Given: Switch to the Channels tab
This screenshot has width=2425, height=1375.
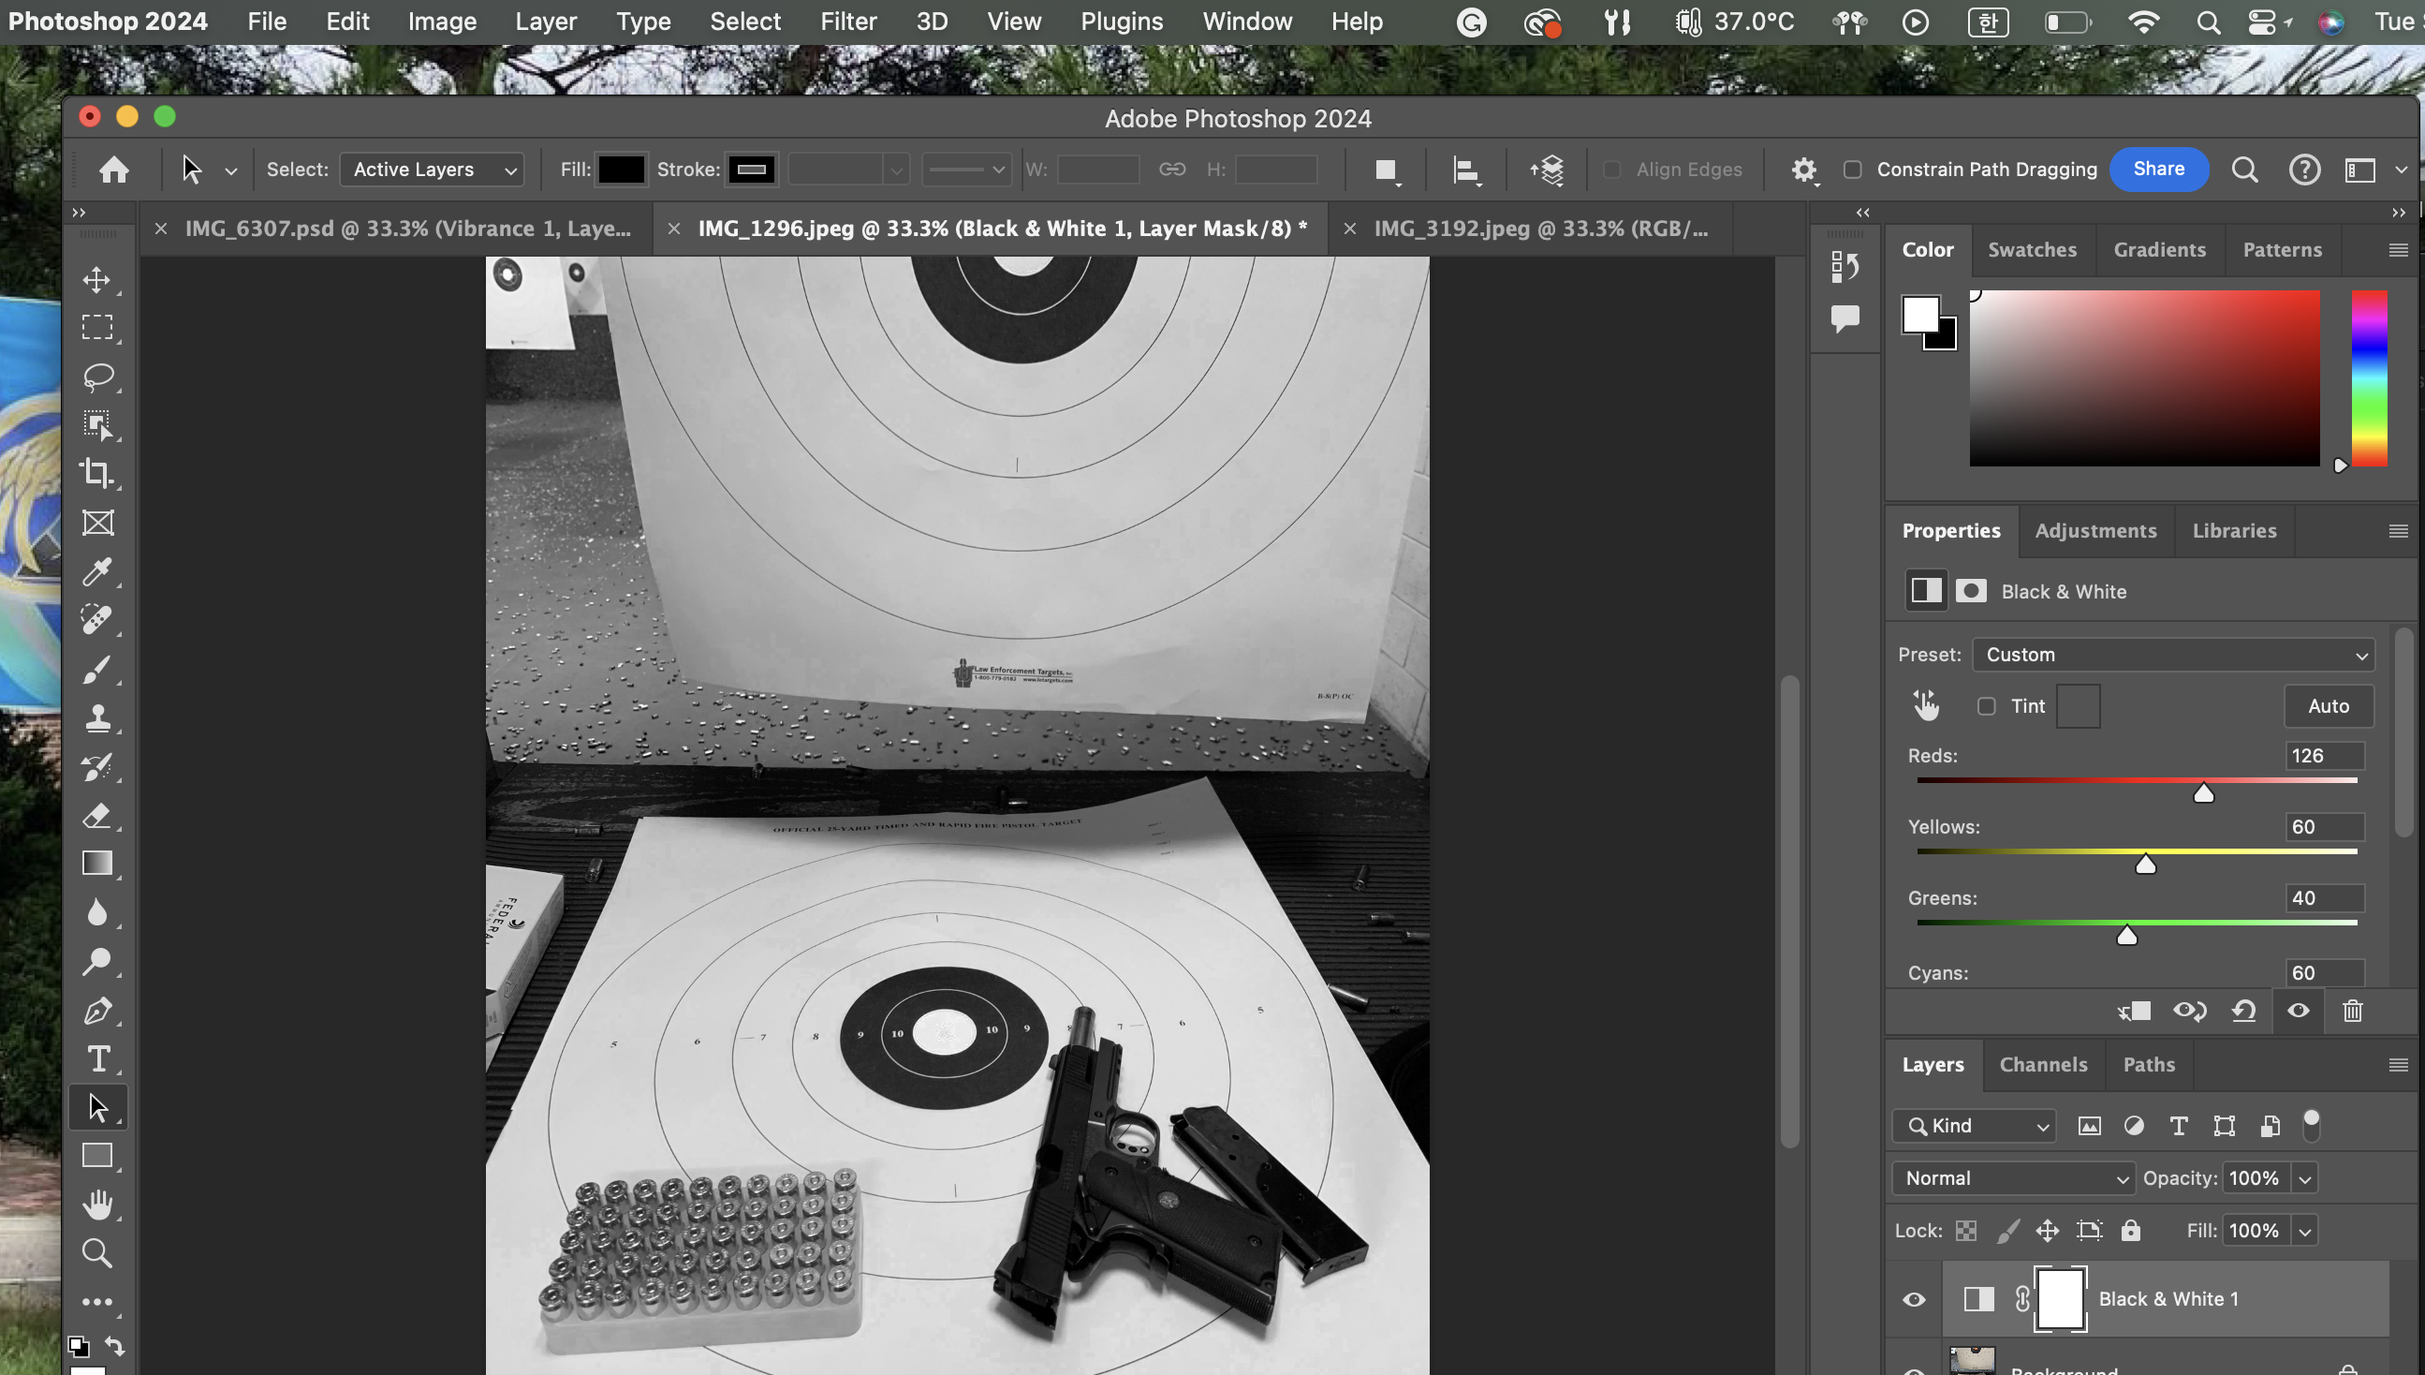Looking at the screenshot, I should click(x=2043, y=1064).
